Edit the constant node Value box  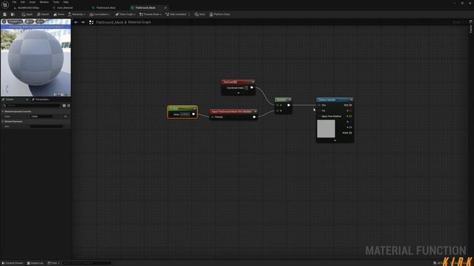(184, 115)
